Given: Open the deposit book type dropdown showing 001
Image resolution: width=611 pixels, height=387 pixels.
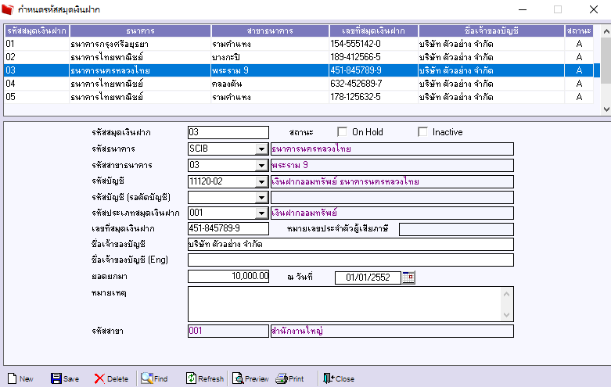Looking at the screenshot, I should click(x=261, y=213).
